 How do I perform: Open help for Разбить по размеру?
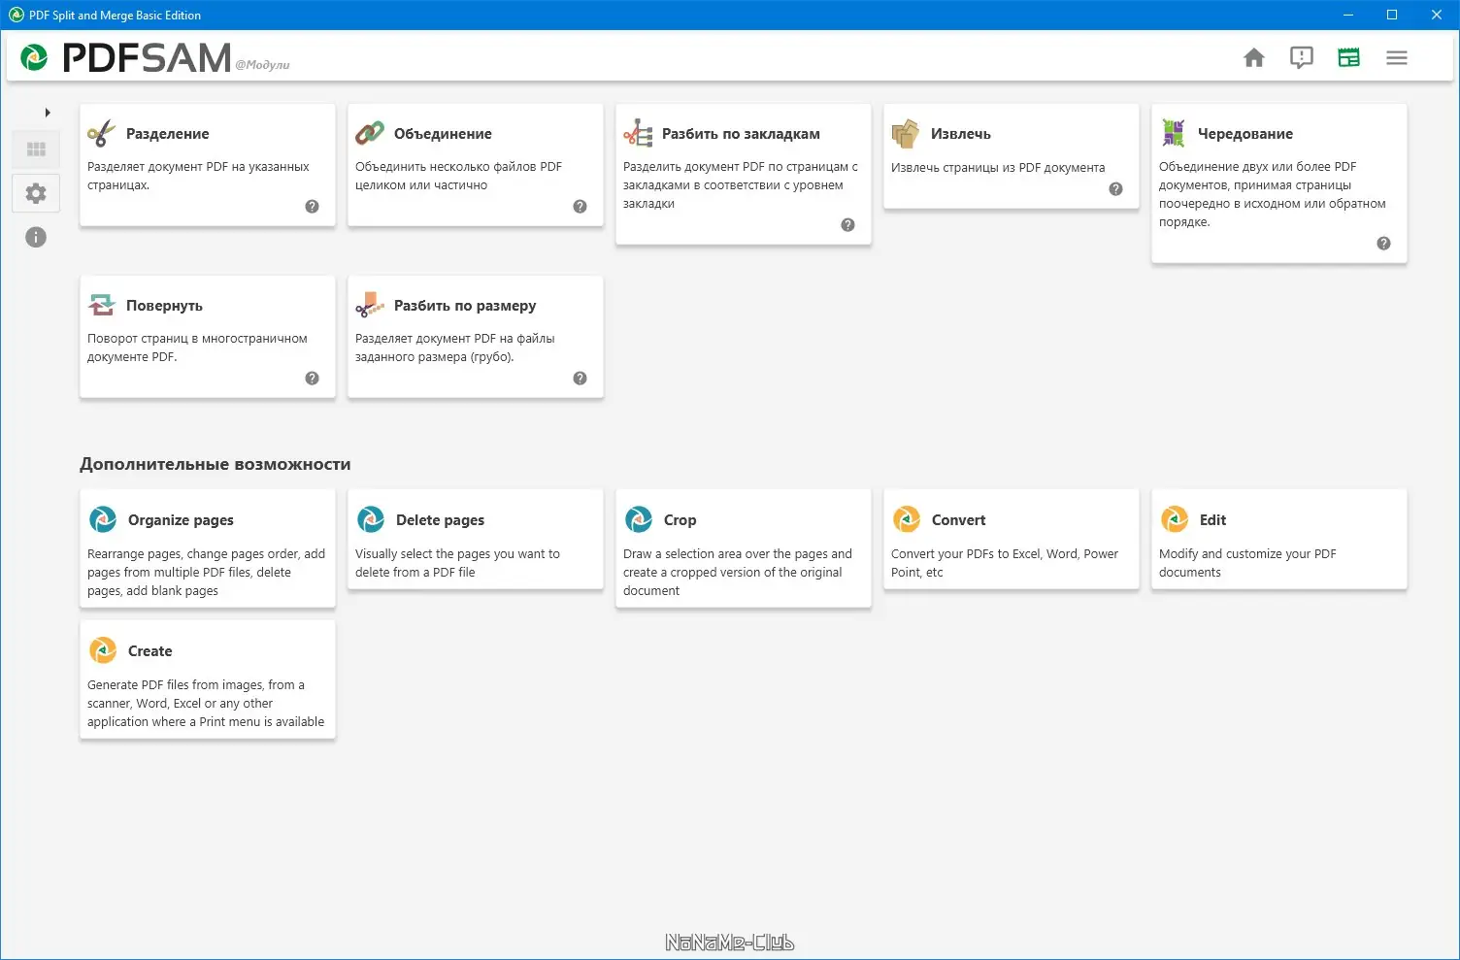pyautogui.click(x=580, y=379)
